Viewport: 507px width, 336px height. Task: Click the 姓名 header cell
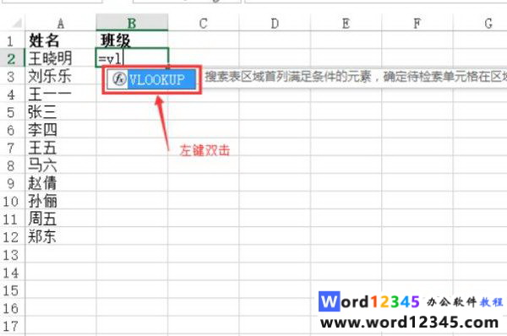point(61,41)
